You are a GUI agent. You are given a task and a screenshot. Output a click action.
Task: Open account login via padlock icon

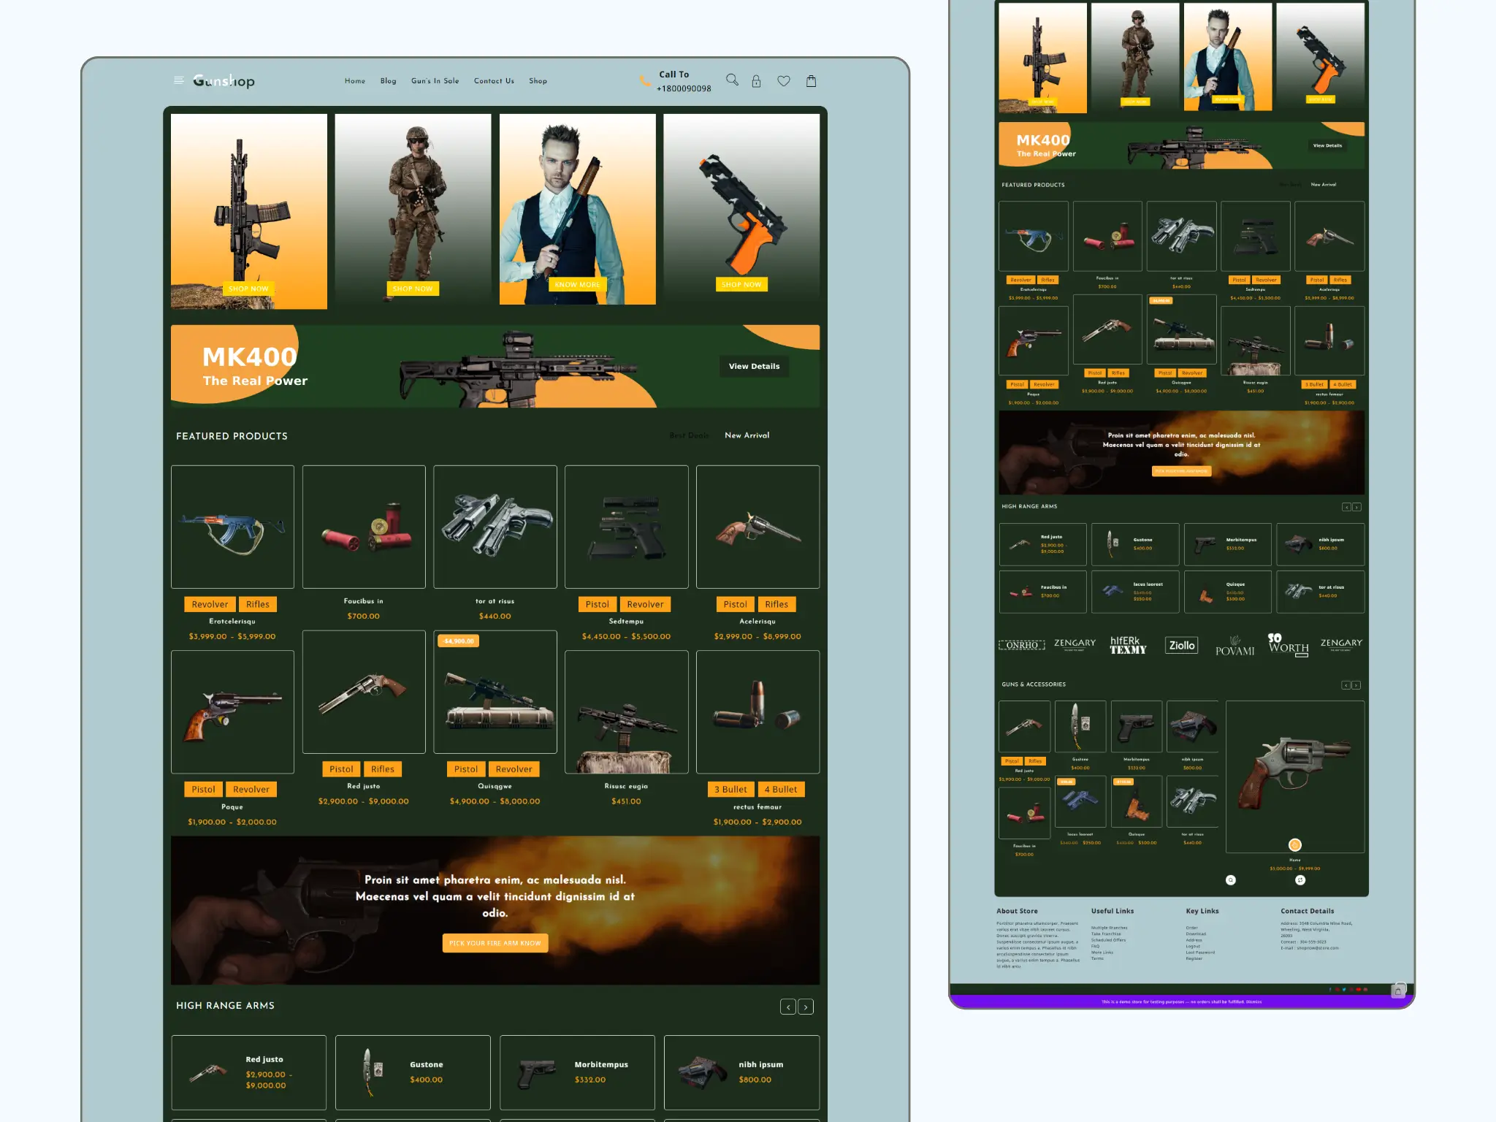(x=756, y=81)
